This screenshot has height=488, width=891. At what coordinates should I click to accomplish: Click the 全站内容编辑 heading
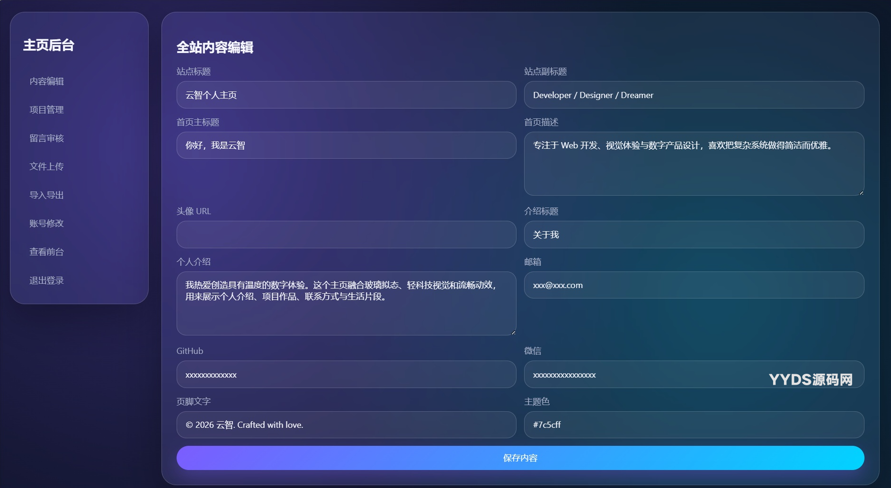point(215,47)
